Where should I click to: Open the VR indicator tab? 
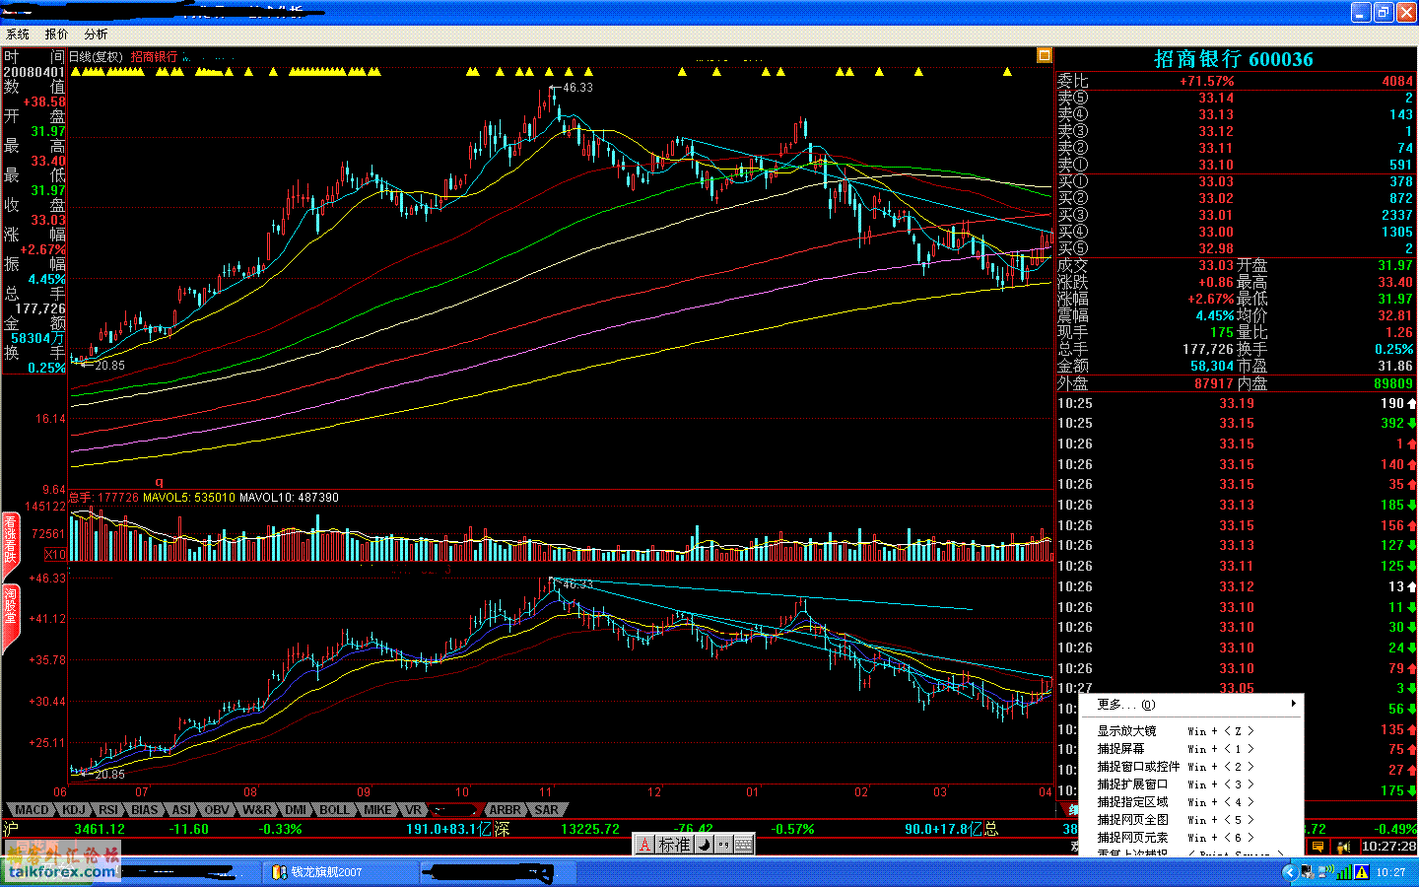413,810
